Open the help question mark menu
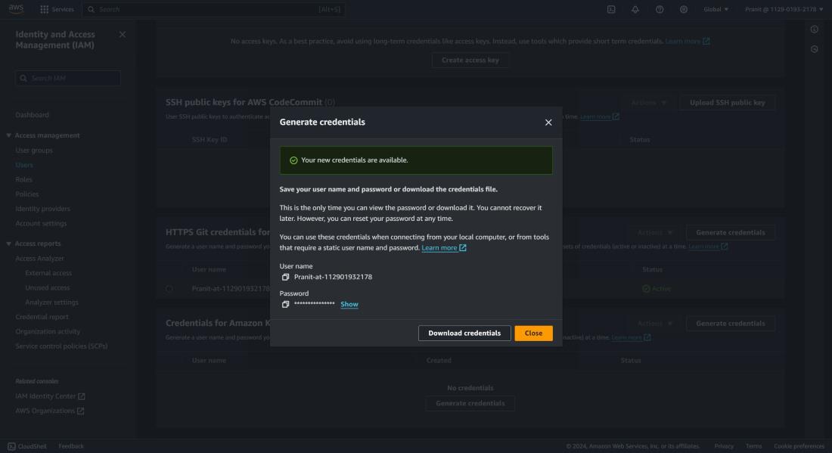 (660, 9)
